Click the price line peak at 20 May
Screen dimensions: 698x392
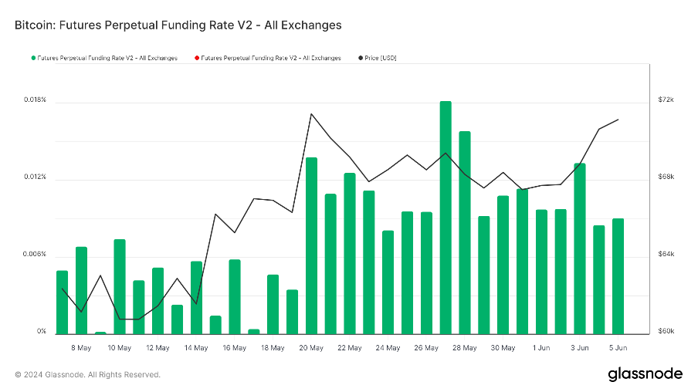pyautogui.click(x=311, y=114)
